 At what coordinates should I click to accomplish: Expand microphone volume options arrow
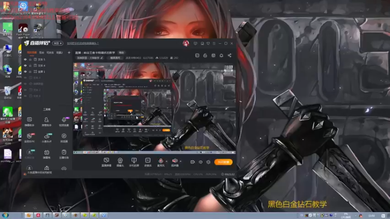coord(167,161)
